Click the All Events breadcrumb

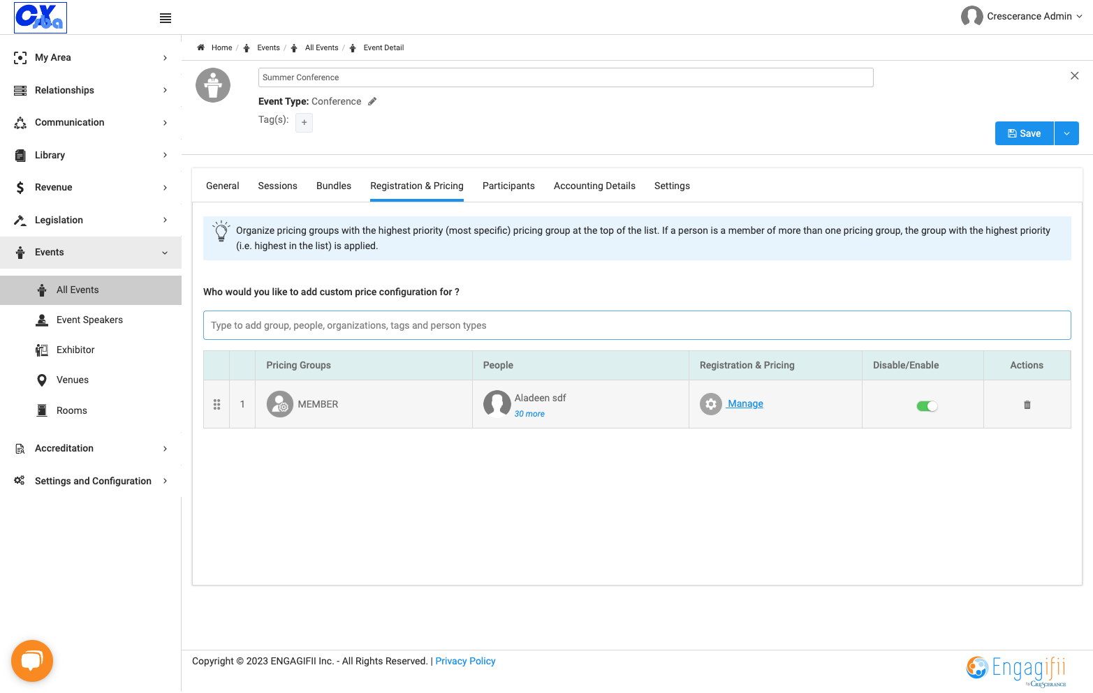point(321,47)
